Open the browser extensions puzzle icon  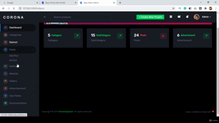click(205, 8)
